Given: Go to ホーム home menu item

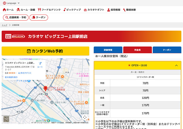Looking at the screenshot, I should click(8, 10).
